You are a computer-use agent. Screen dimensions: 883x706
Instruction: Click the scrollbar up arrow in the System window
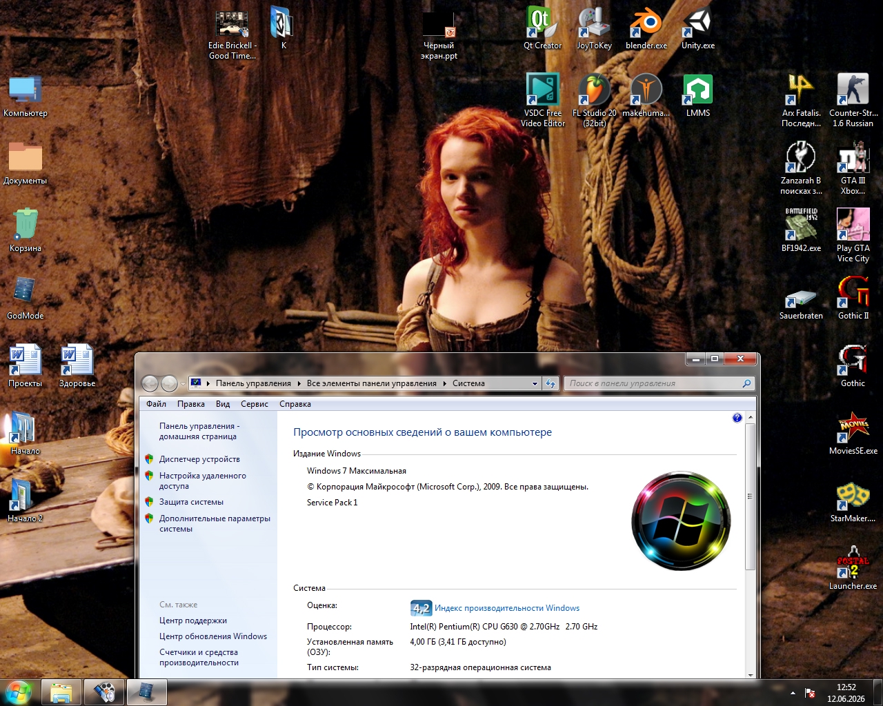[750, 418]
